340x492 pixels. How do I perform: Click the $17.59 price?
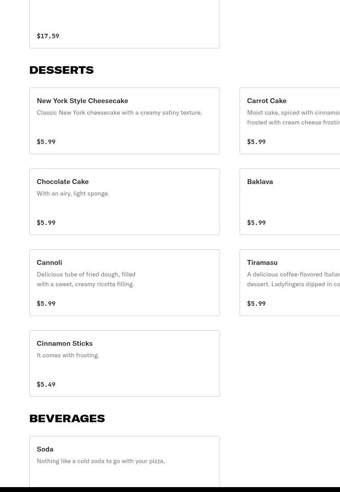tap(48, 36)
